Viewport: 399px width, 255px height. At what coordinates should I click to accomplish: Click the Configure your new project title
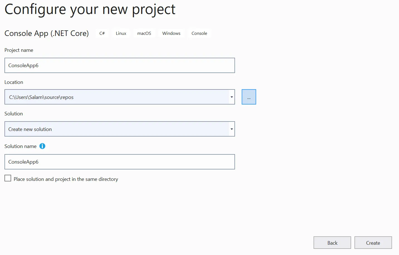coord(90,9)
